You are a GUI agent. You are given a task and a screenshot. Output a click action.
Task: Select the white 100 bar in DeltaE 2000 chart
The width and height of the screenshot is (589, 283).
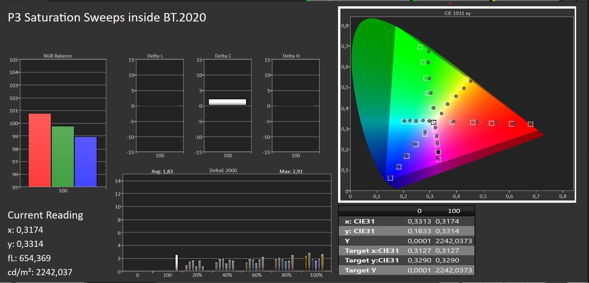click(176, 263)
